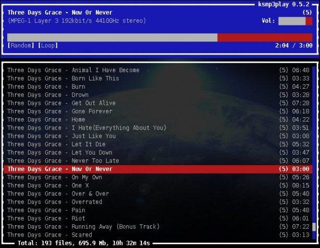This screenshot has height=248, width=320.
Task: Click the 07:22 duration of Running Away
Action: (x=301, y=227)
